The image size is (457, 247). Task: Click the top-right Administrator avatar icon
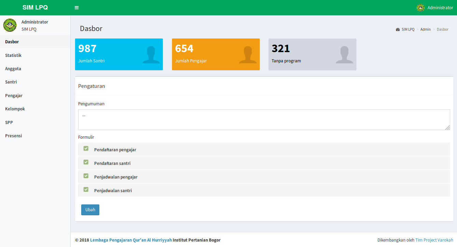pos(420,7)
